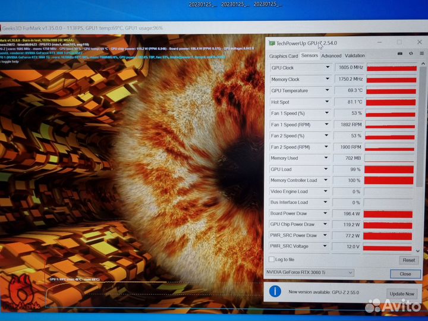Screen dimensions: 428x321
Task: Click the GPU Clock red graph bar
Action: tap(391, 68)
